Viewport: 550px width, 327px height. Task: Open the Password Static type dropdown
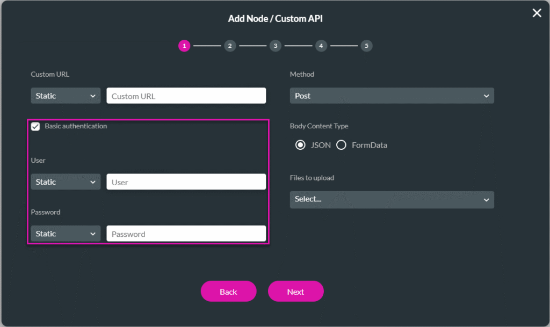click(65, 233)
